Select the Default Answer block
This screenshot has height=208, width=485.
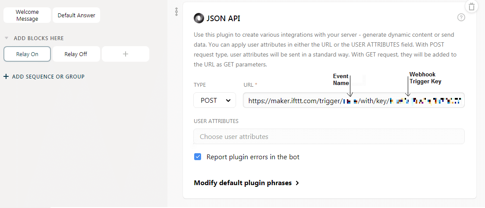pos(76,15)
